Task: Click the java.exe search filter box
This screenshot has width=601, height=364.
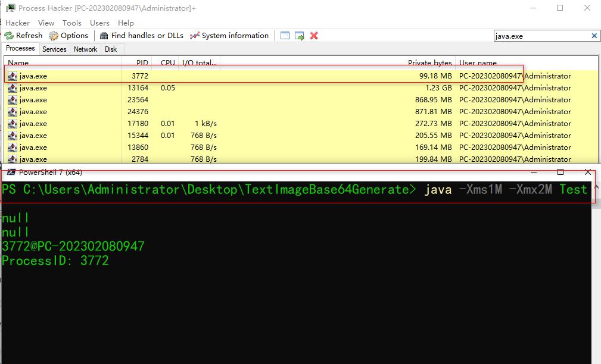Action: 539,36
